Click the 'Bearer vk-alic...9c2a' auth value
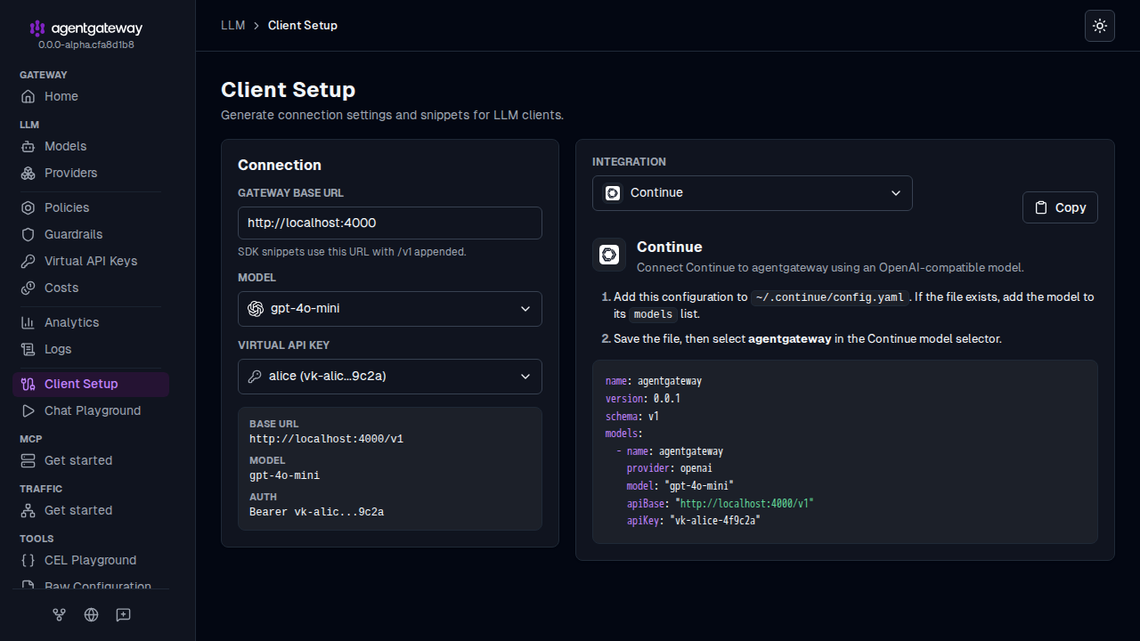1140x641 pixels. (316, 512)
